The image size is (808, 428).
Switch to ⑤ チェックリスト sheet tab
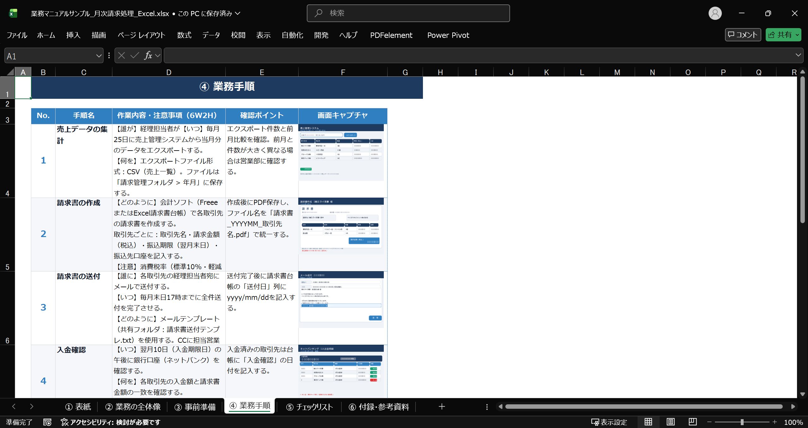[x=309, y=407]
